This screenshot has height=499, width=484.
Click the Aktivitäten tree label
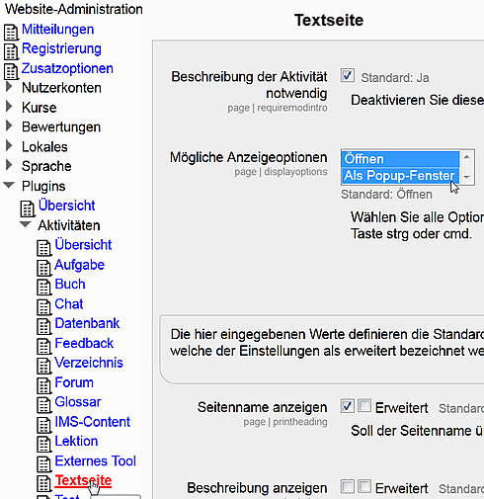(69, 225)
